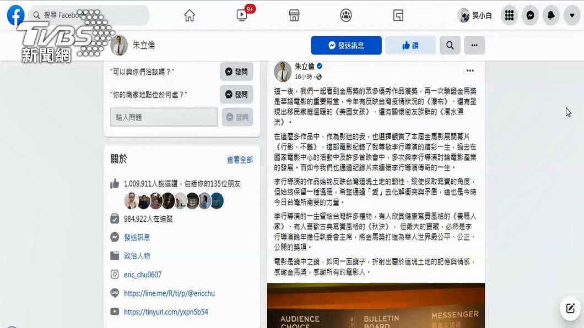Click the thumbs-up icon beside like count
This screenshot has width=584, height=328.
tap(115, 184)
